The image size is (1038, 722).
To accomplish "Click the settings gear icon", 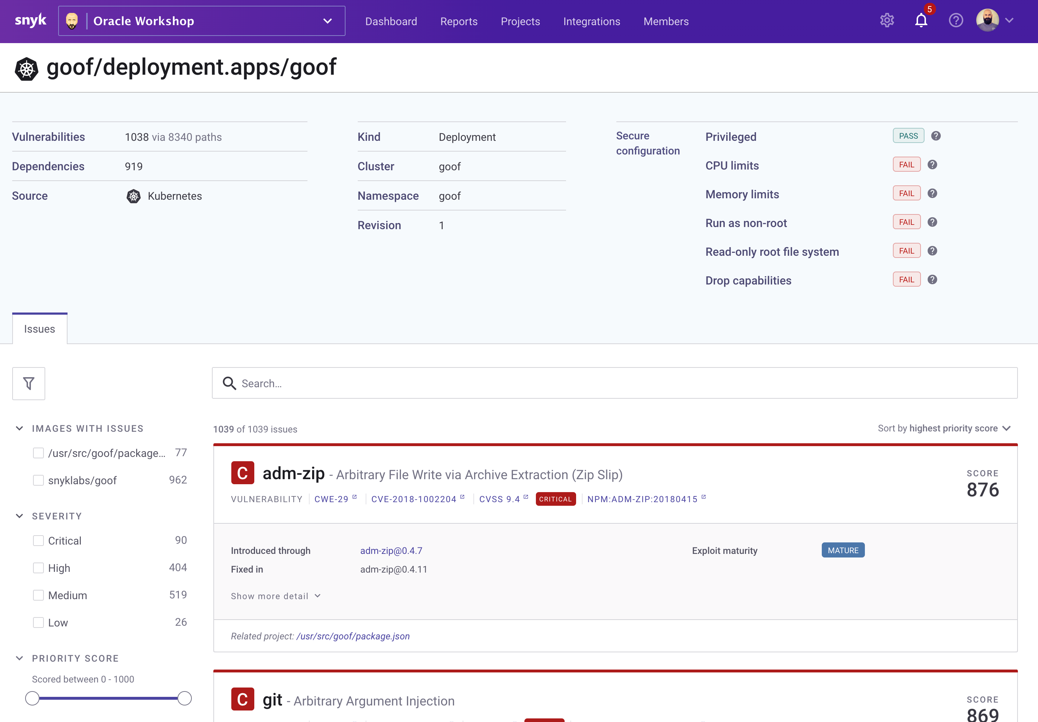I will (x=886, y=21).
